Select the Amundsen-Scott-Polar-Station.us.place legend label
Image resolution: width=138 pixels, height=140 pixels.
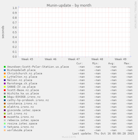[38, 67]
